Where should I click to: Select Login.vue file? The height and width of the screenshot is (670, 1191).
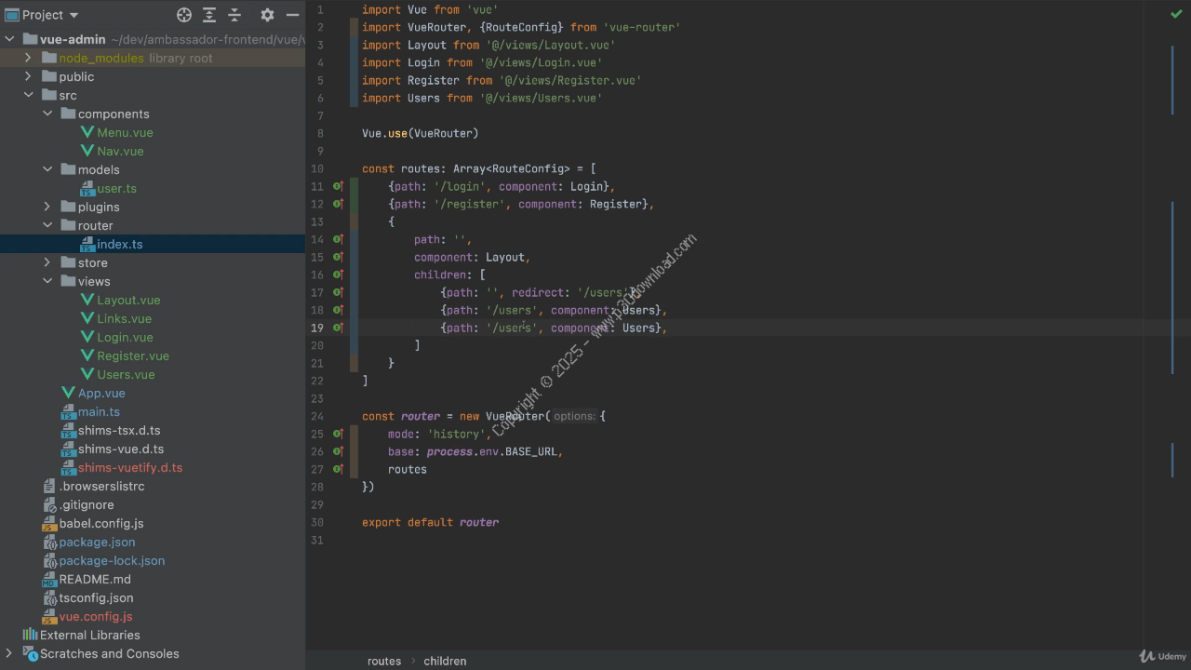point(125,337)
